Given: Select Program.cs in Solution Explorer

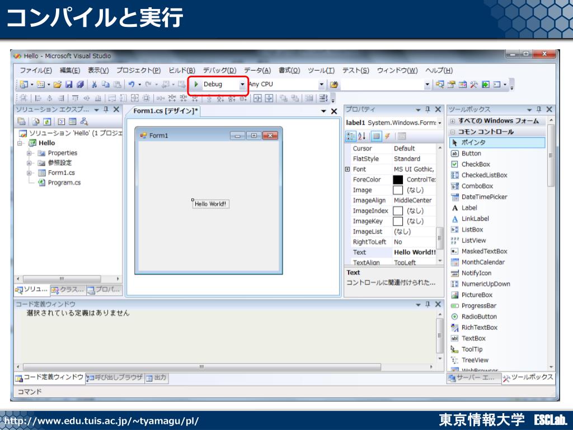Looking at the screenshot, I should pos(64,183).
